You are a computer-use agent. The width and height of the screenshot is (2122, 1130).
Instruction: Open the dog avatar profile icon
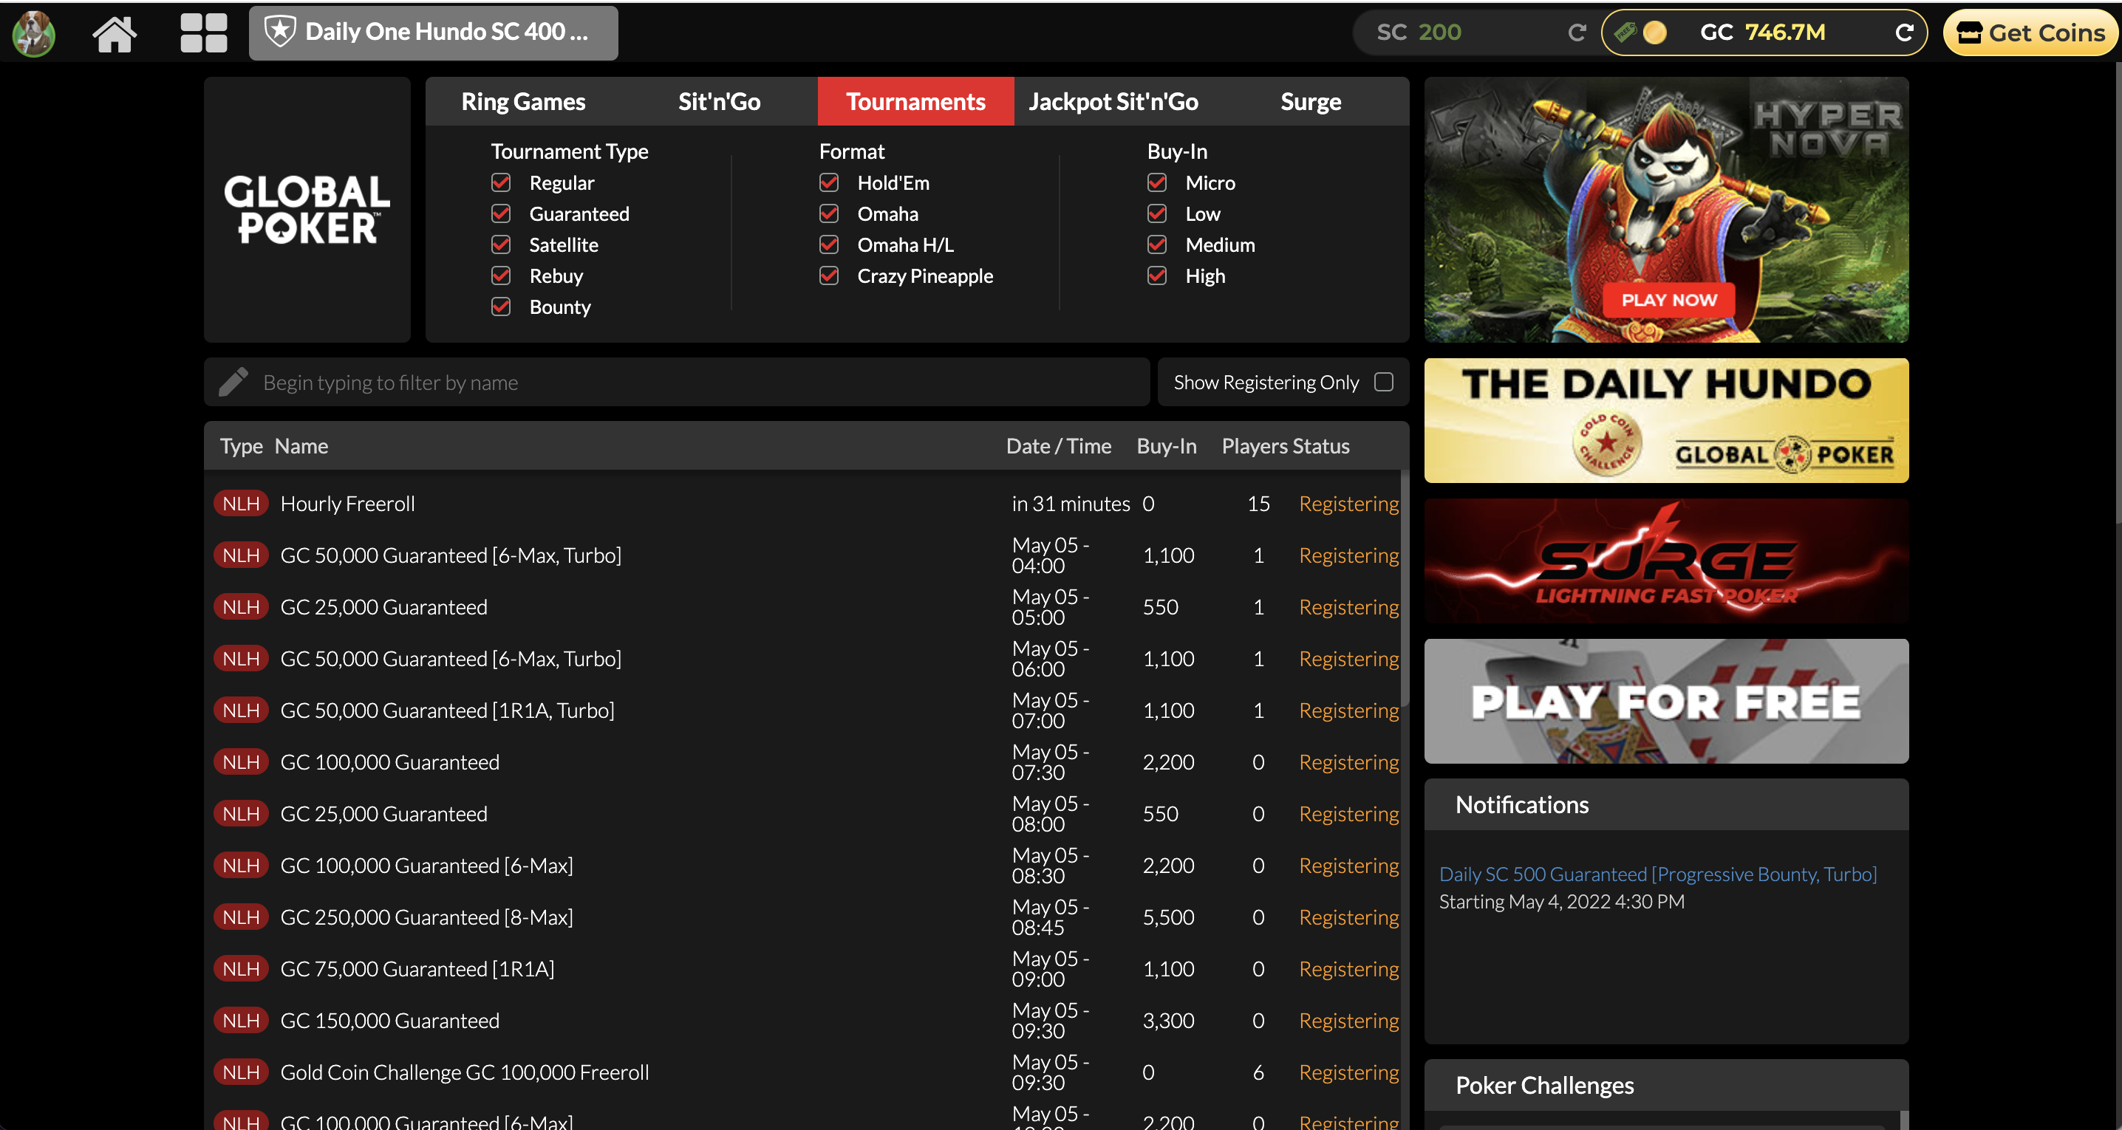pyautogui.click(x=34, y=33)
